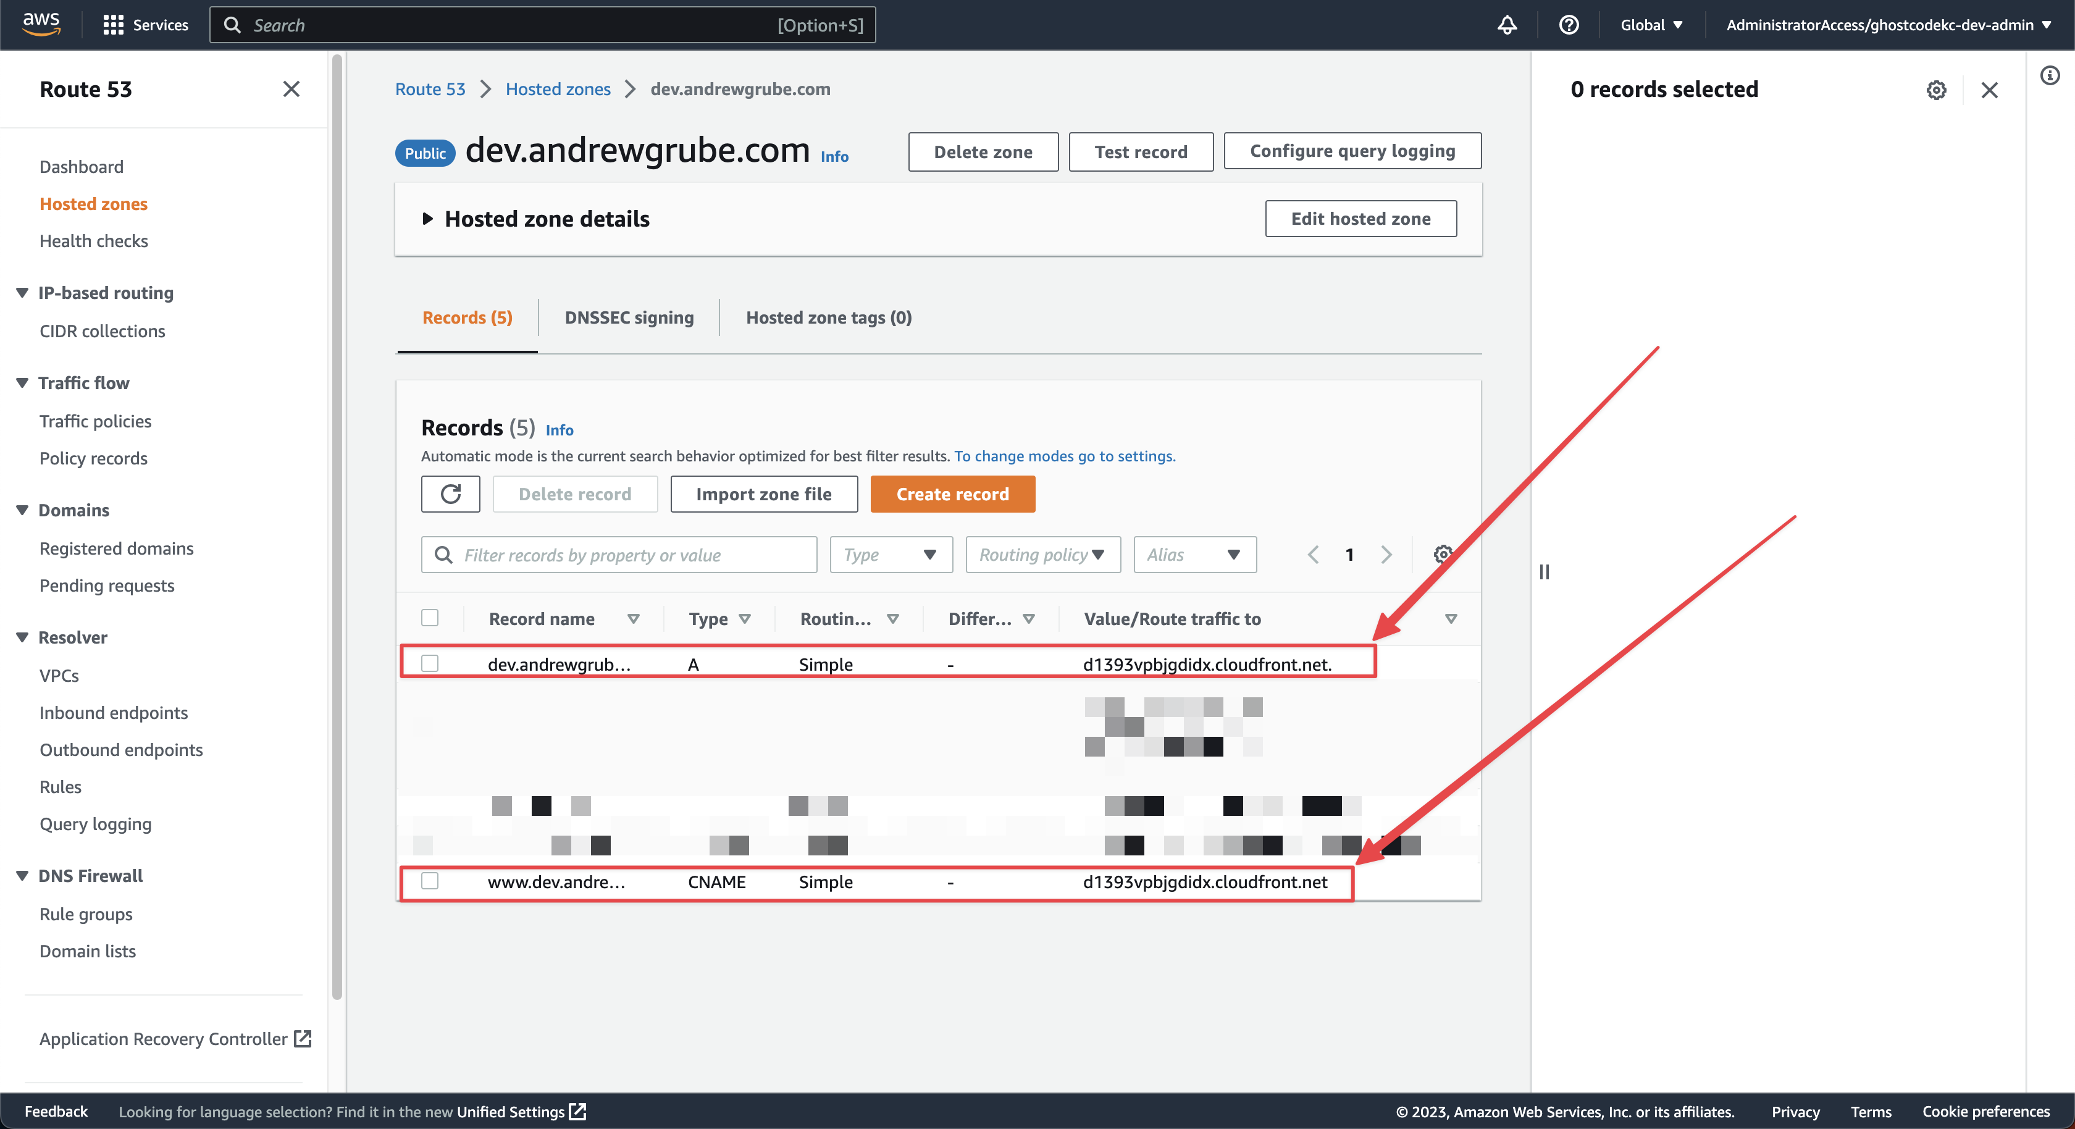Image resolution: width=2075 pixels, height=1129 pixels.
Task: Open the Alias filter dropdown
Action: (x=1194, y=555)
